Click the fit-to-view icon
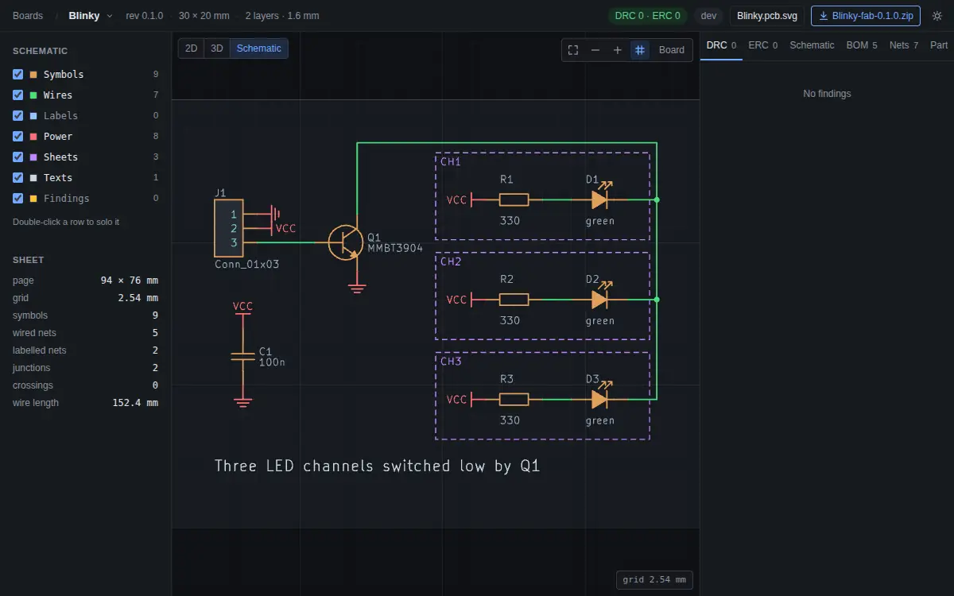Screen dimensions: 954x596 [x=573, y=50]
